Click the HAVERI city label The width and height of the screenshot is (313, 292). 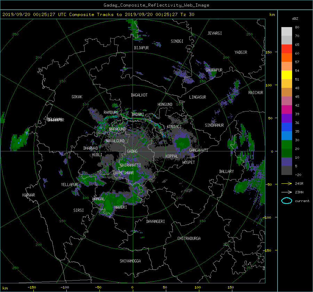tap(121, 207)
